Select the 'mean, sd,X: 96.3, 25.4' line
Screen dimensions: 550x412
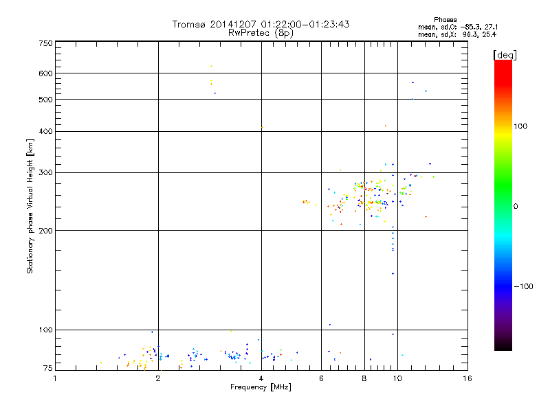pos(457,35)
